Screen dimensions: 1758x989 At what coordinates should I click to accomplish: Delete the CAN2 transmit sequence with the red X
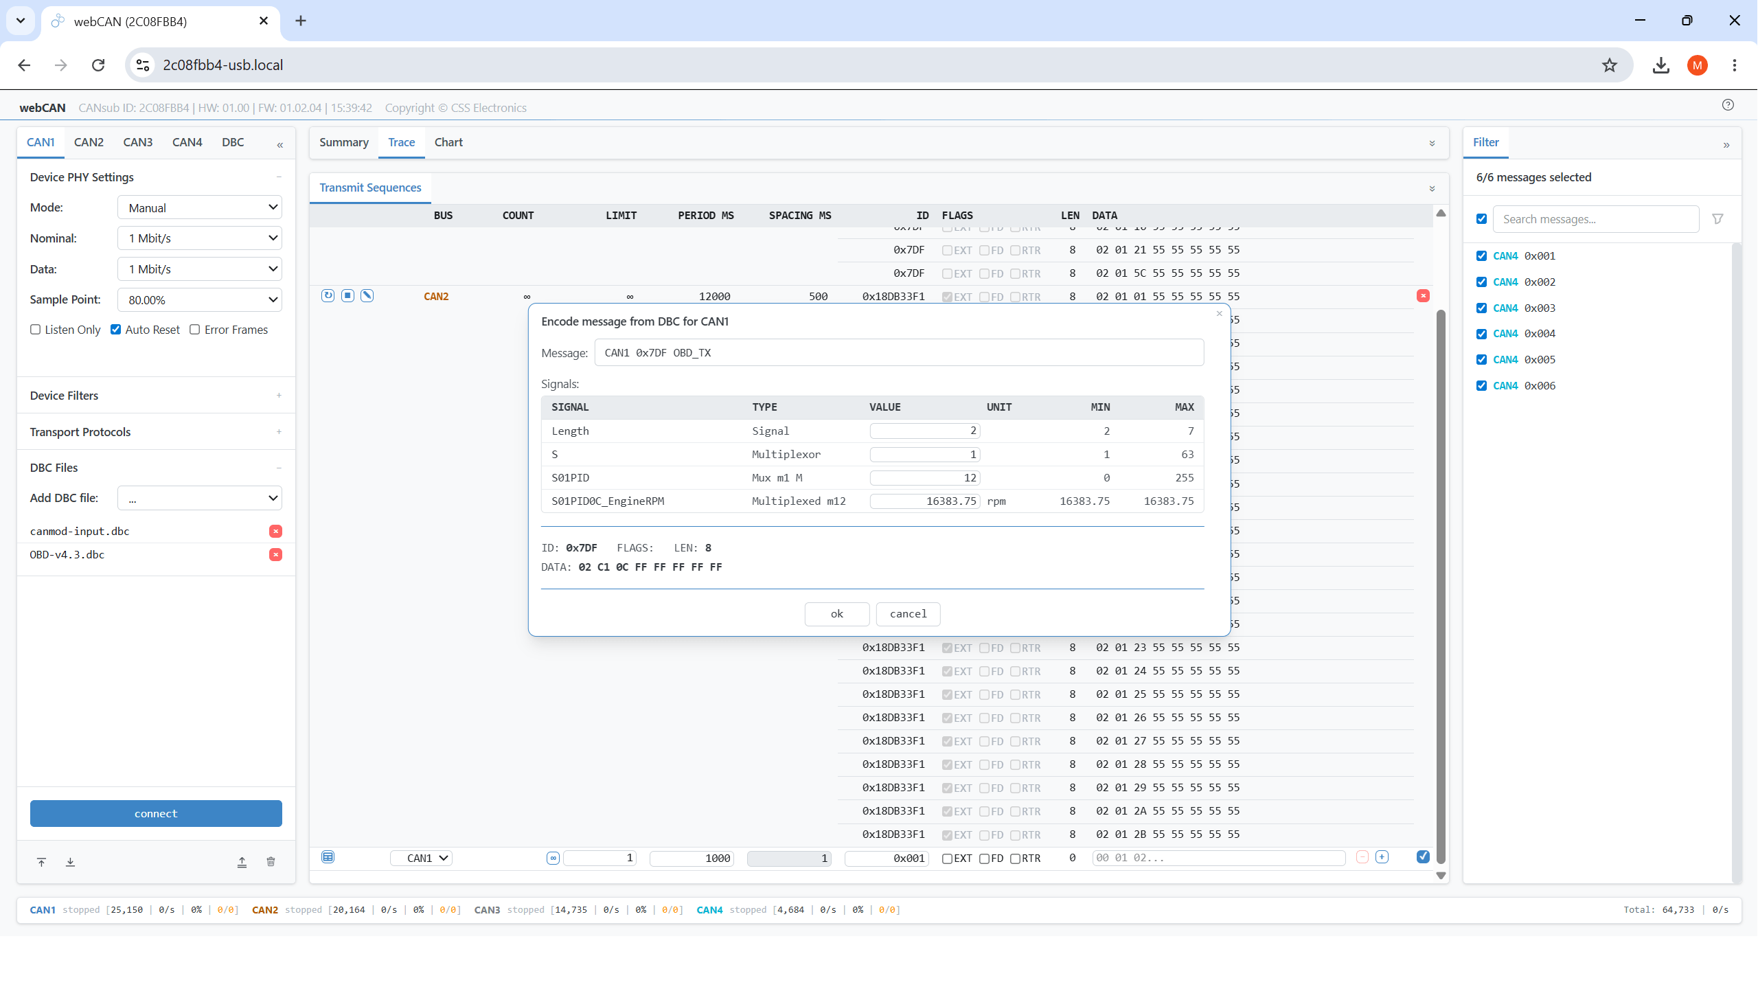point(1423,296)
